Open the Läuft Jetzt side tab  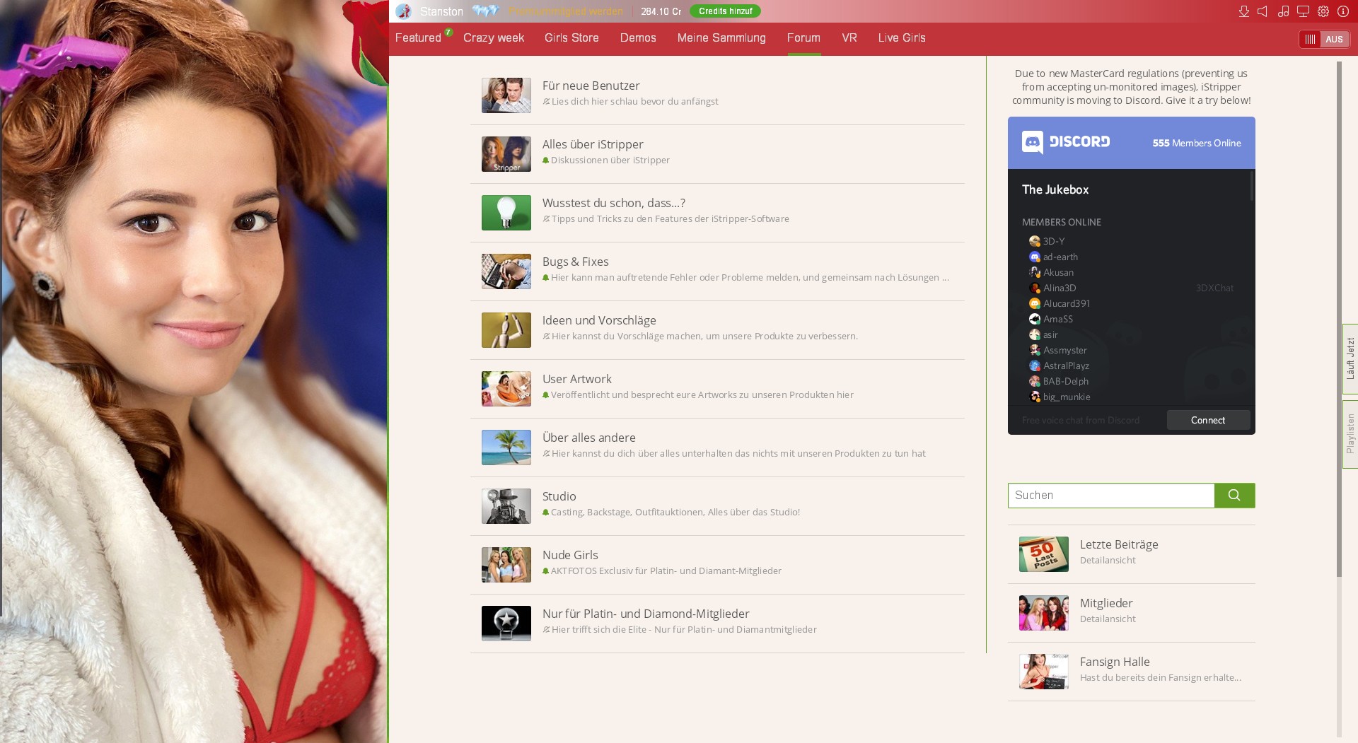[x=1350, y=358]
